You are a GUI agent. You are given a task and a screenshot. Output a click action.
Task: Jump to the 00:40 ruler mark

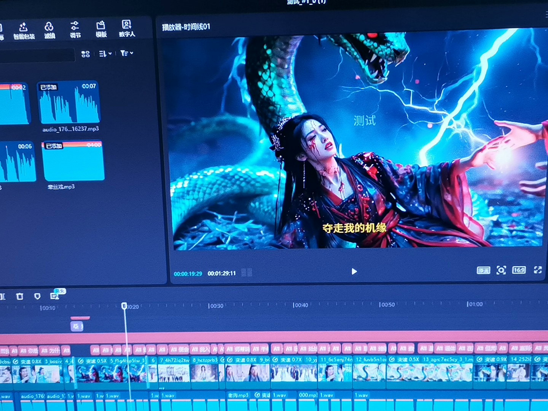[301, 305]
